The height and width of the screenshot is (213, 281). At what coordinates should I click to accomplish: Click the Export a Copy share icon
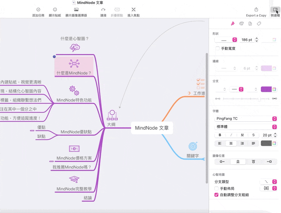pyautogui.click(x=256, y=9)
